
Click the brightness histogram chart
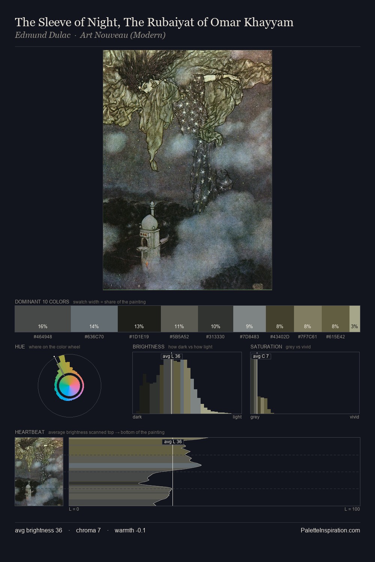[187, 383]
